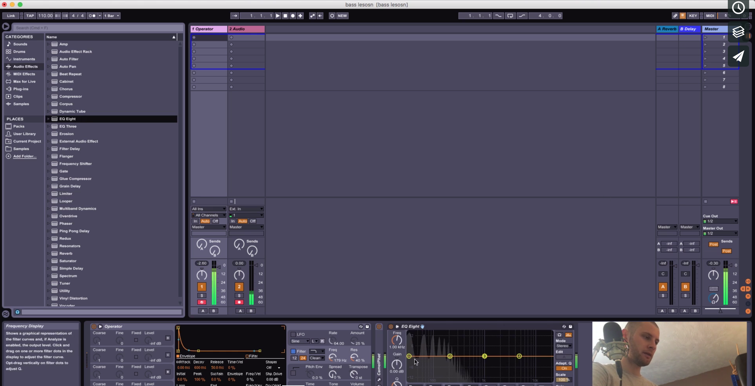Viewport: 755px width, 386px height.
Task: Click the Arrangement Record button
Action: tap(293, 16)
